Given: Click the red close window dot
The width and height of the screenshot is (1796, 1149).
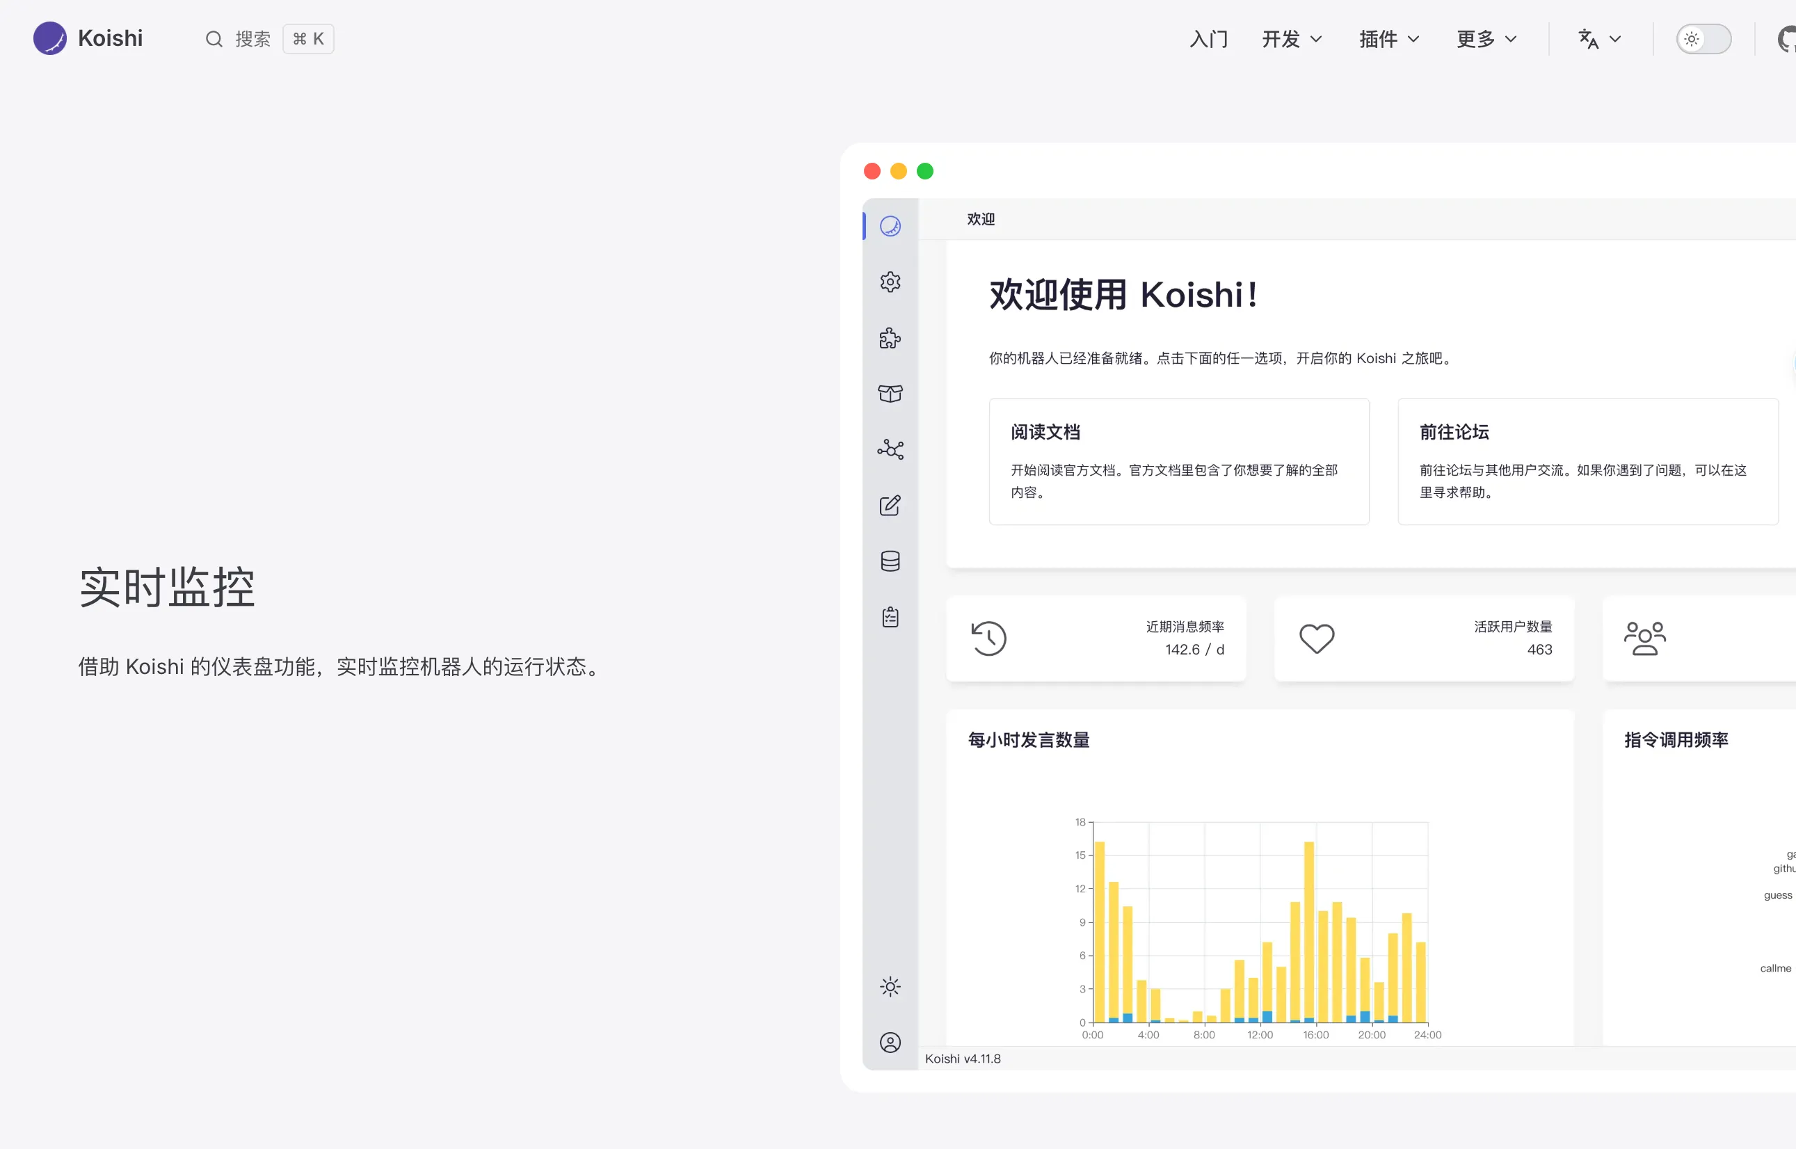Looking at the screenshot, I should click(872, 172).
